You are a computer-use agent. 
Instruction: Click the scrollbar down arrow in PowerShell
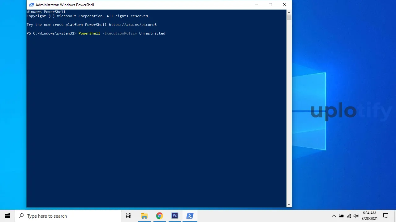[x=289, y=204]
